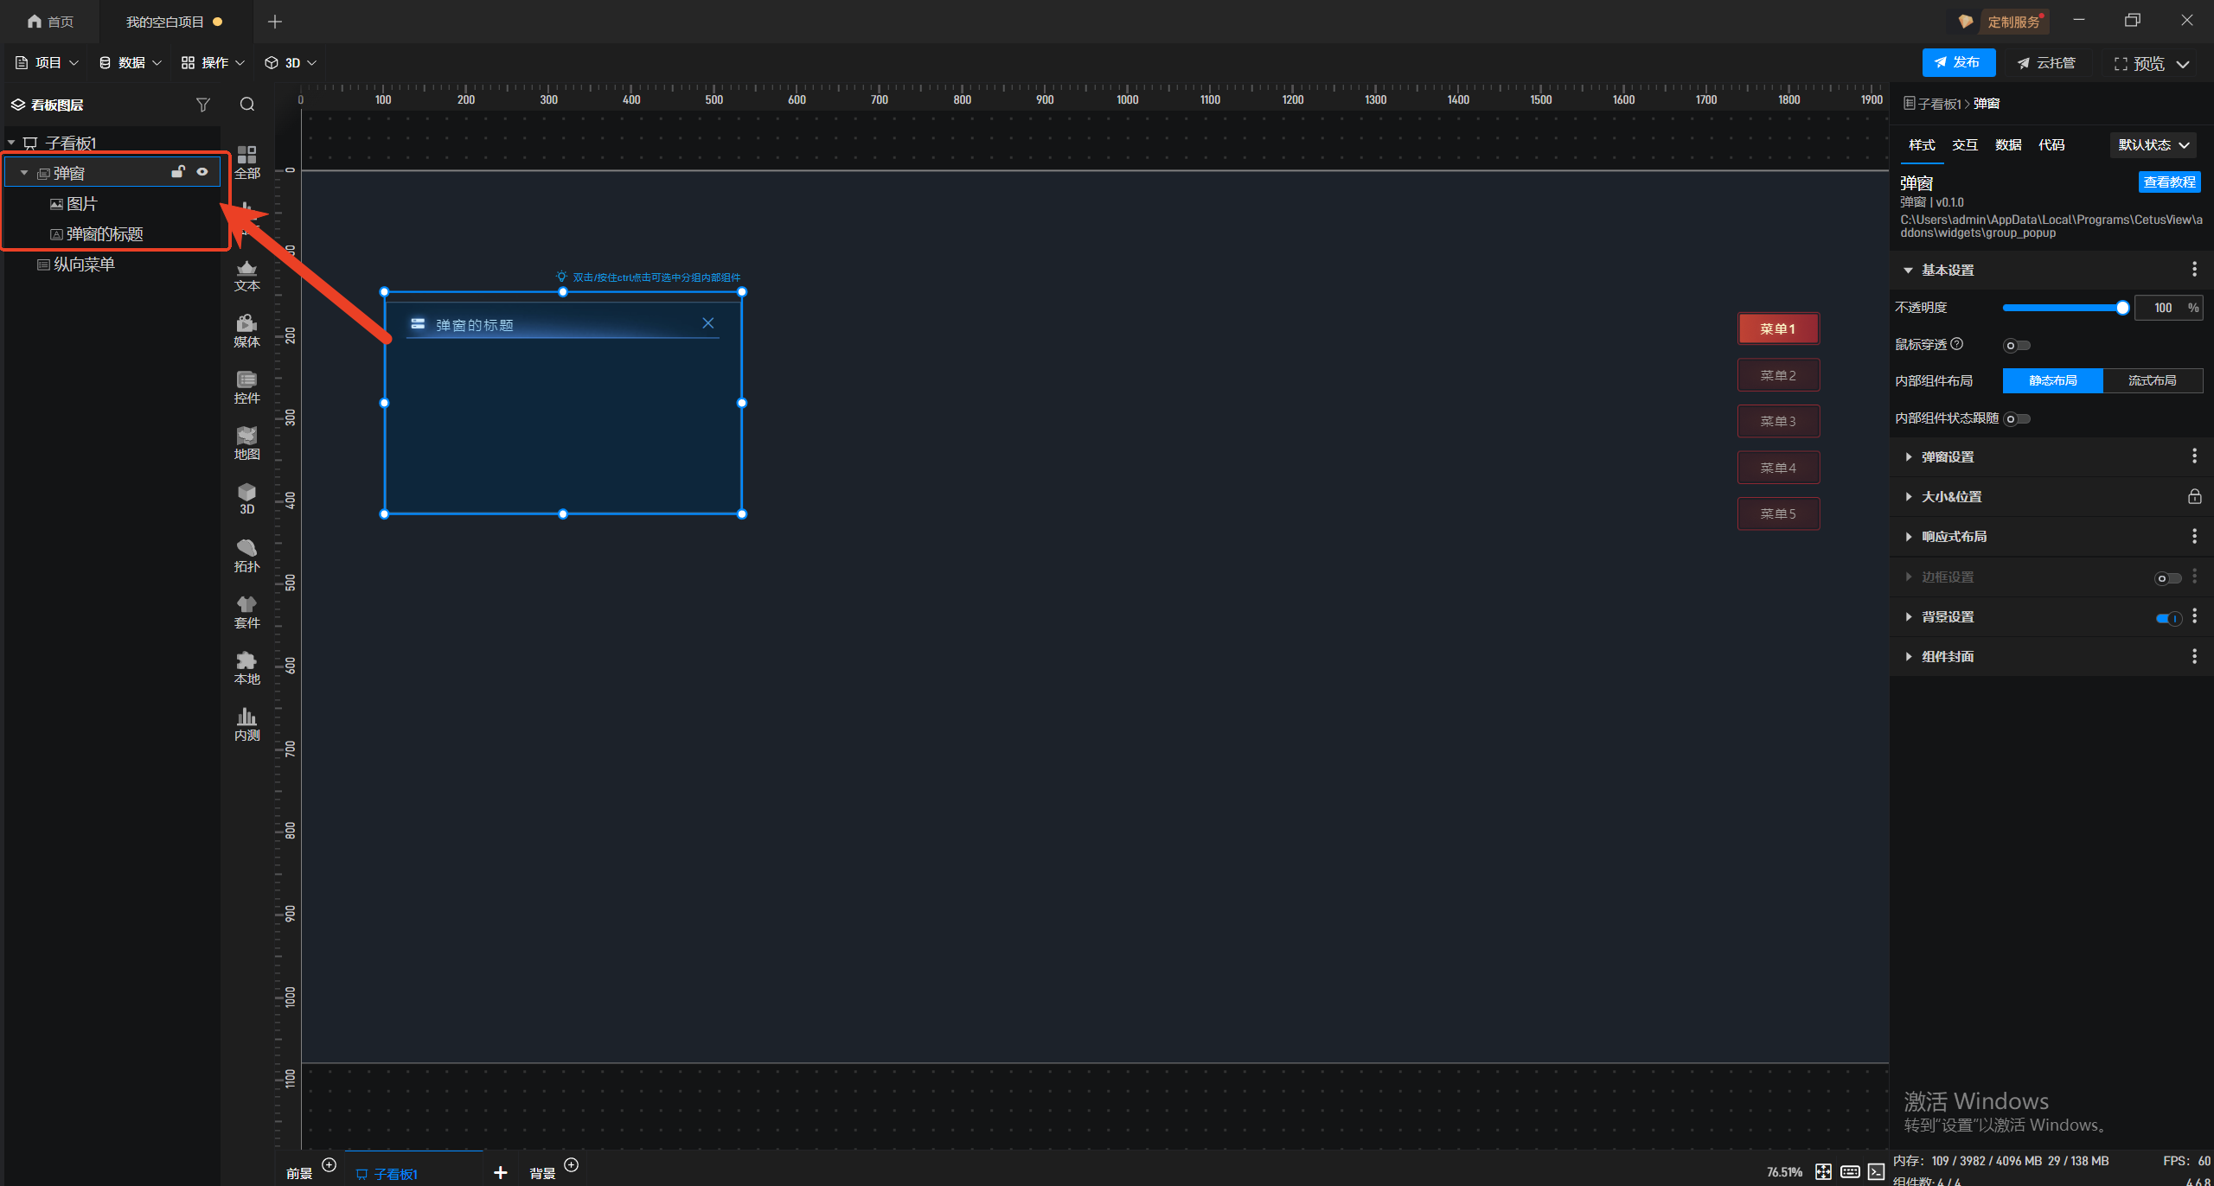
Task: Disable the 背景设置 toggle switch
Action: pos(2168,618)
